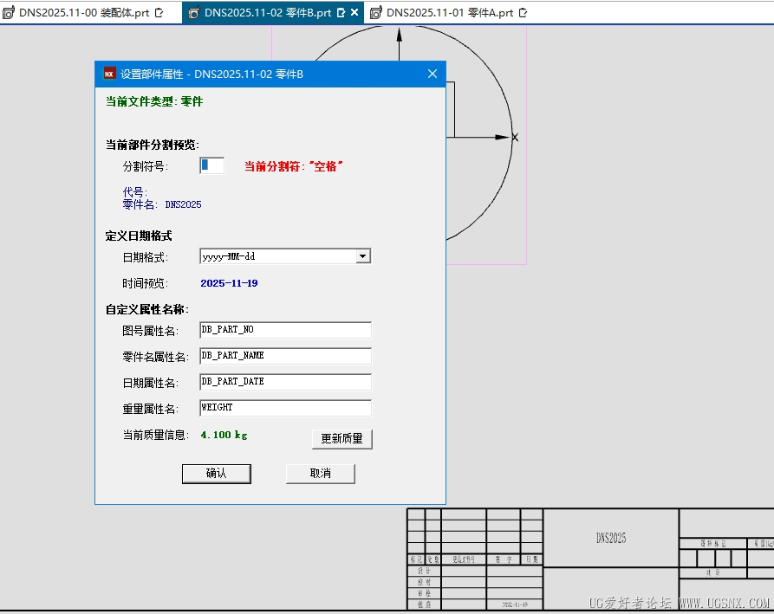
Task: Click the 重量属性名 field WEIGHT
Action: click(x=285, y=409)
